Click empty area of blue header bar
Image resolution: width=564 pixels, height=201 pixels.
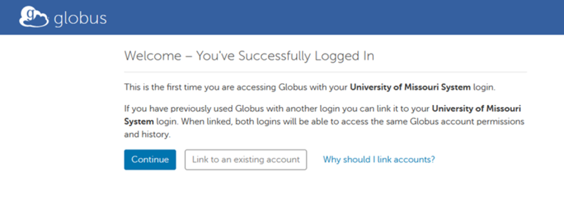329,17
